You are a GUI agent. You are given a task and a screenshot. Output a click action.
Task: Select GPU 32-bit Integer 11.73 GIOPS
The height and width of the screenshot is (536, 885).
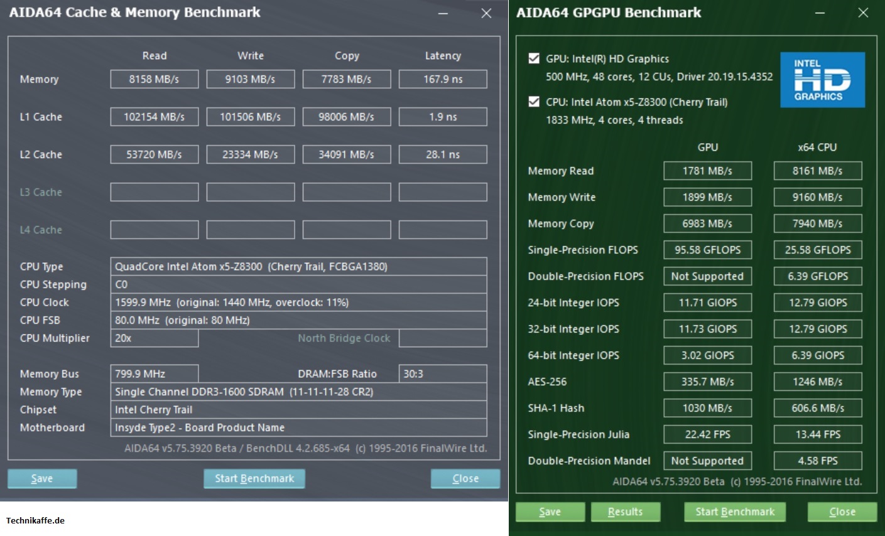pyautogui.click(x=708, y=329)
